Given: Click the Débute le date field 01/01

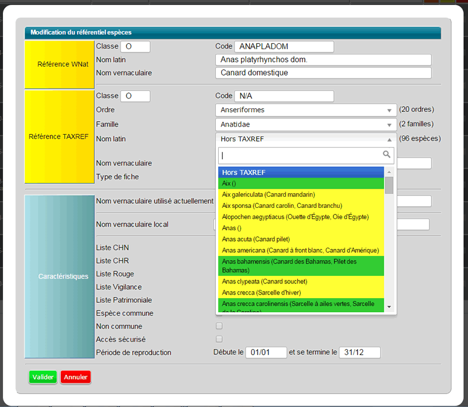Looking at the screenshot, I should tap(266, 353).
